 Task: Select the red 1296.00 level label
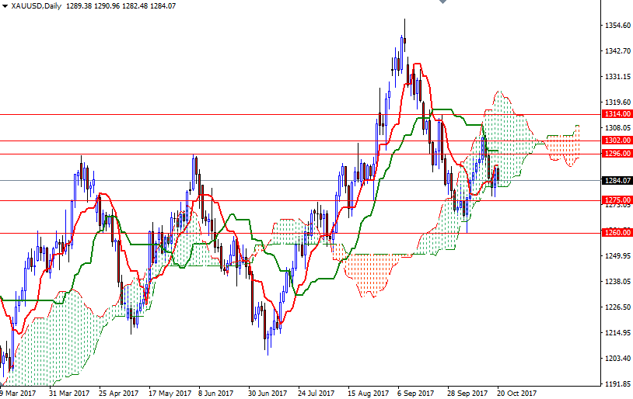(x=617, y=154)
